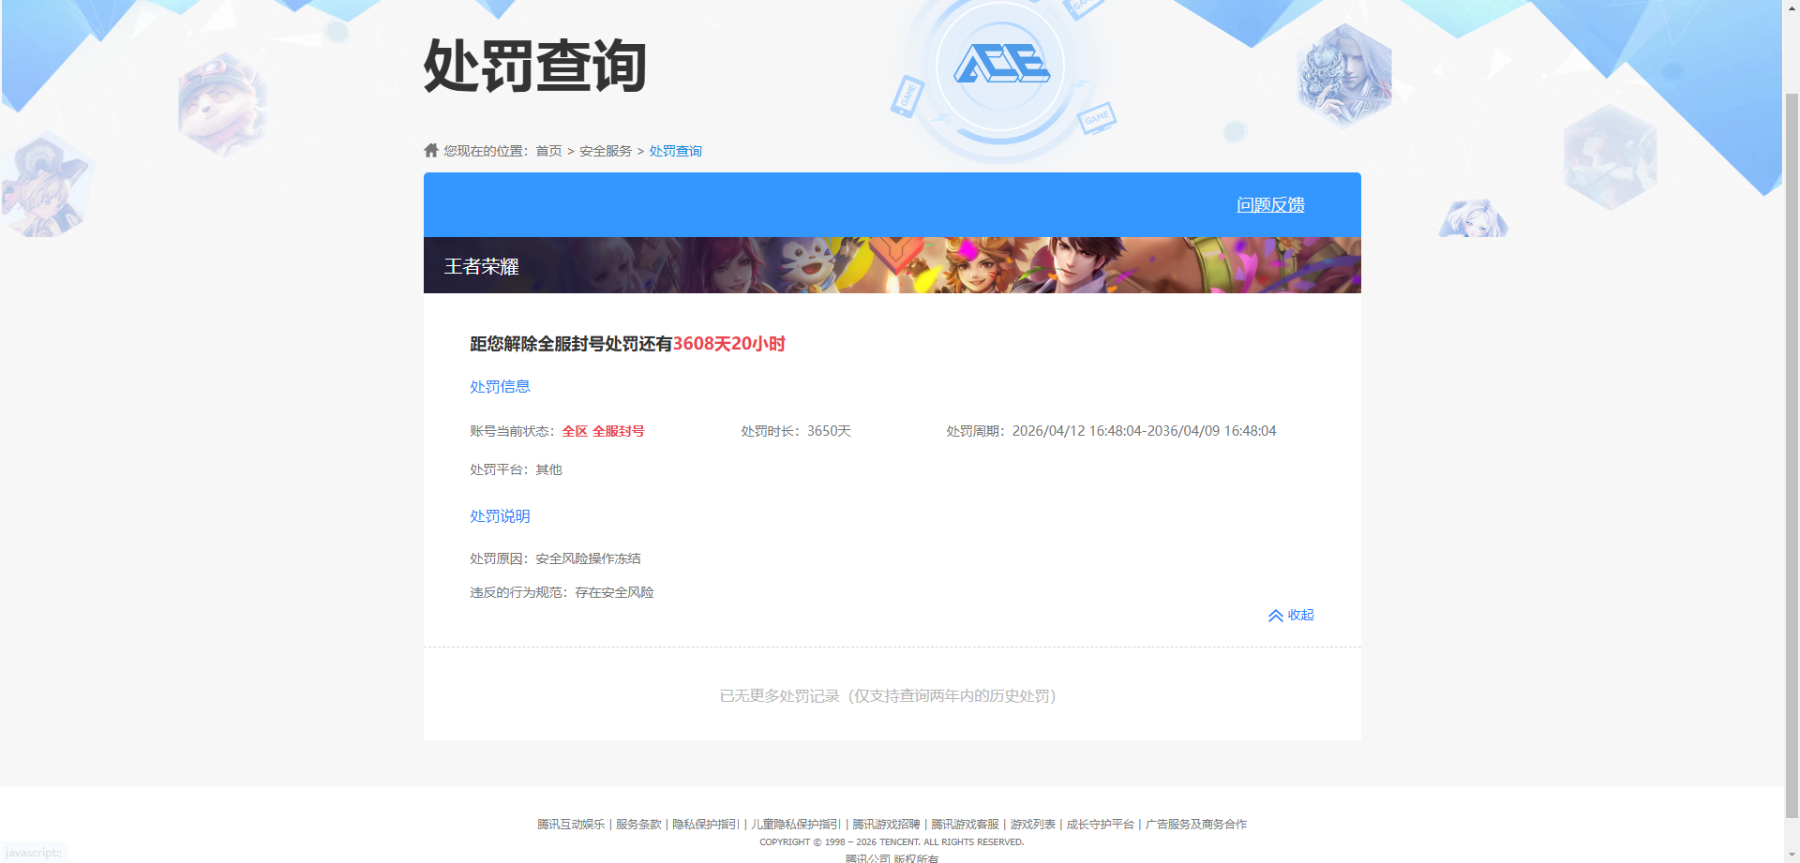Image resolution: width=1800 pixels, height=863 pixels.
Task: Click the 处罚时长 value 3650天
Action: (829, 431)
